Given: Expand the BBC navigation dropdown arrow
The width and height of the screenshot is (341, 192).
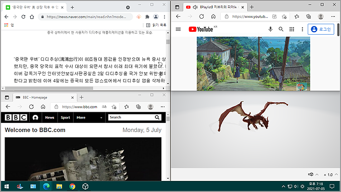Looking at the screenshot, I should pos(101,118).
